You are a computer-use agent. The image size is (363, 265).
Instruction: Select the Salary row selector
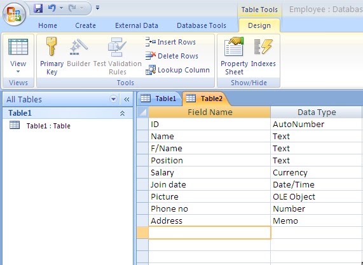(x=142, y=172)
